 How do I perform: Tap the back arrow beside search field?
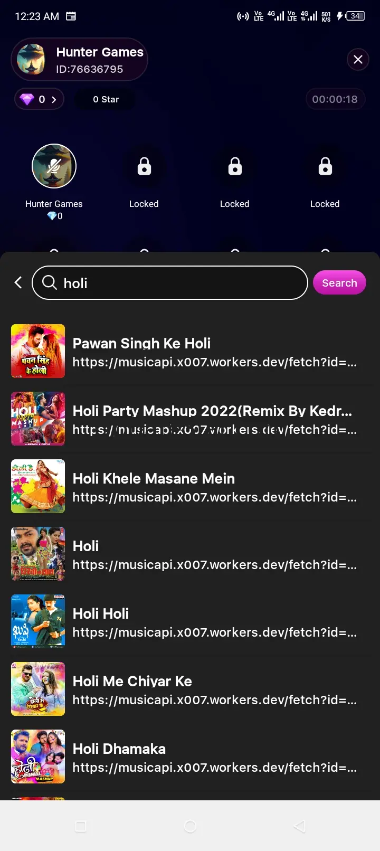click(x=18, y=283)
